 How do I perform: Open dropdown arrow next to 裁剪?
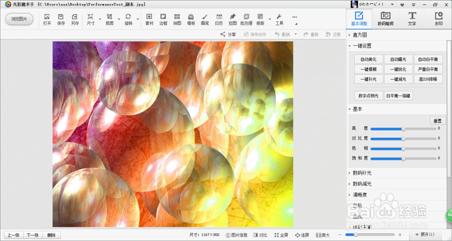tap(119, 19)
